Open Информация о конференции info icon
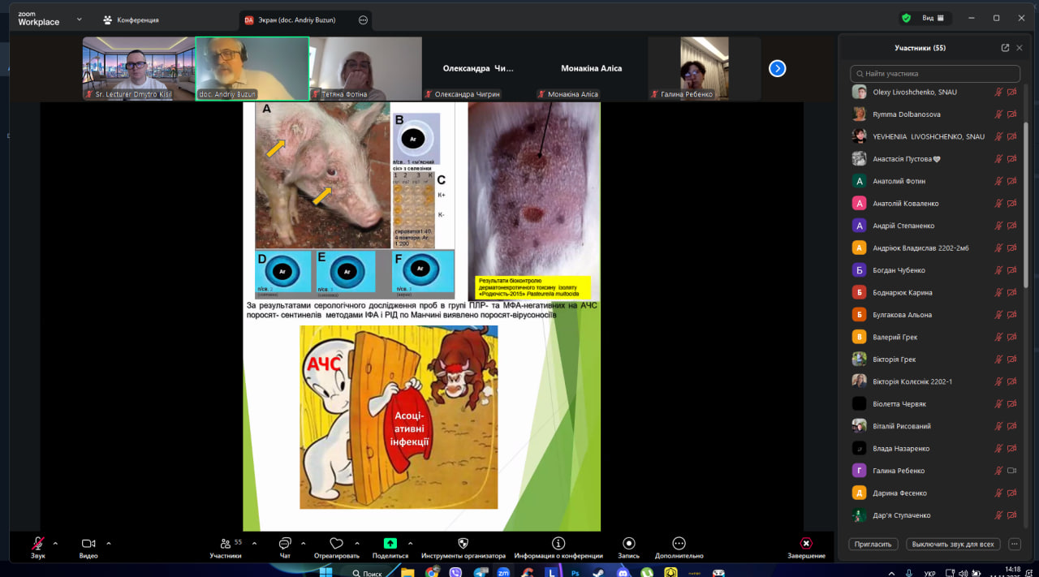Image resolution: width=1039 pixels, height=577 pixels. pos(558,544)
